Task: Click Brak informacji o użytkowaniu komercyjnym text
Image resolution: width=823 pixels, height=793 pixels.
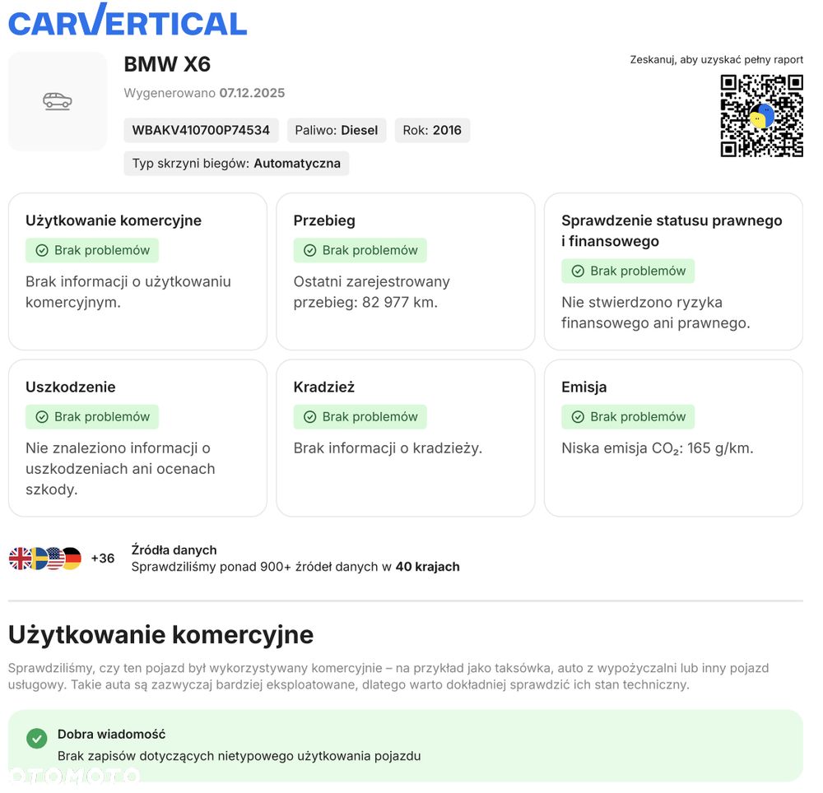Action: tap(128, 292)
